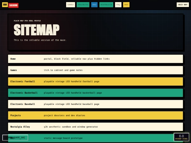Image resolution: width=191 pixels, height=143 pixels.
Task: Click 'project dossiers and dev diaries' text
Action: coord(64,115)
